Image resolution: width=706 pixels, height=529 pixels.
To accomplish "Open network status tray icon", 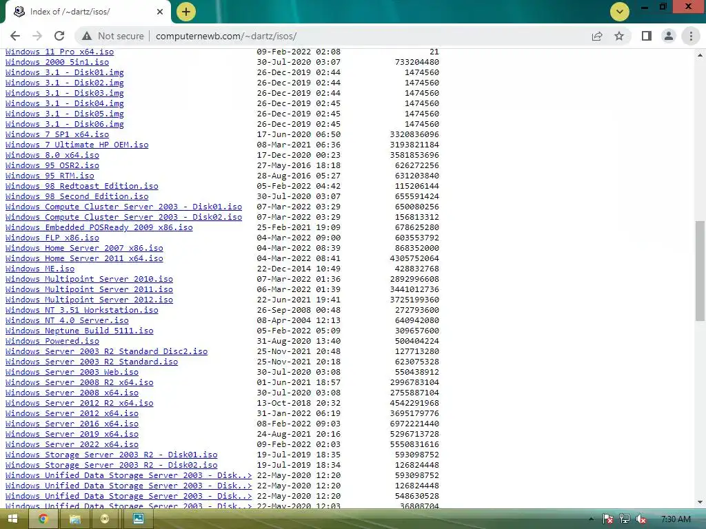I will pyautogui.click(x=625, y=519).
